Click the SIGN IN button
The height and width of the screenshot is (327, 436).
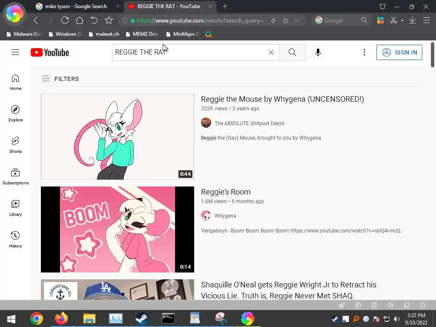point(399,52)
